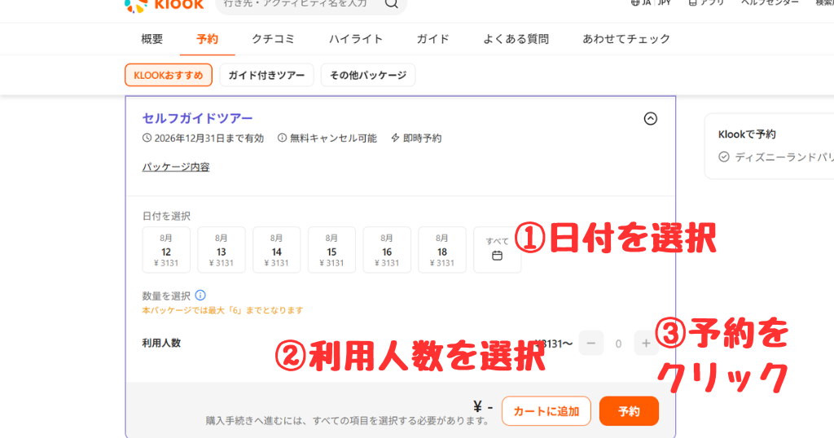Open the あわせてチェック tab
The width and height of the screenshot is (834, 438).
[626, 39]
